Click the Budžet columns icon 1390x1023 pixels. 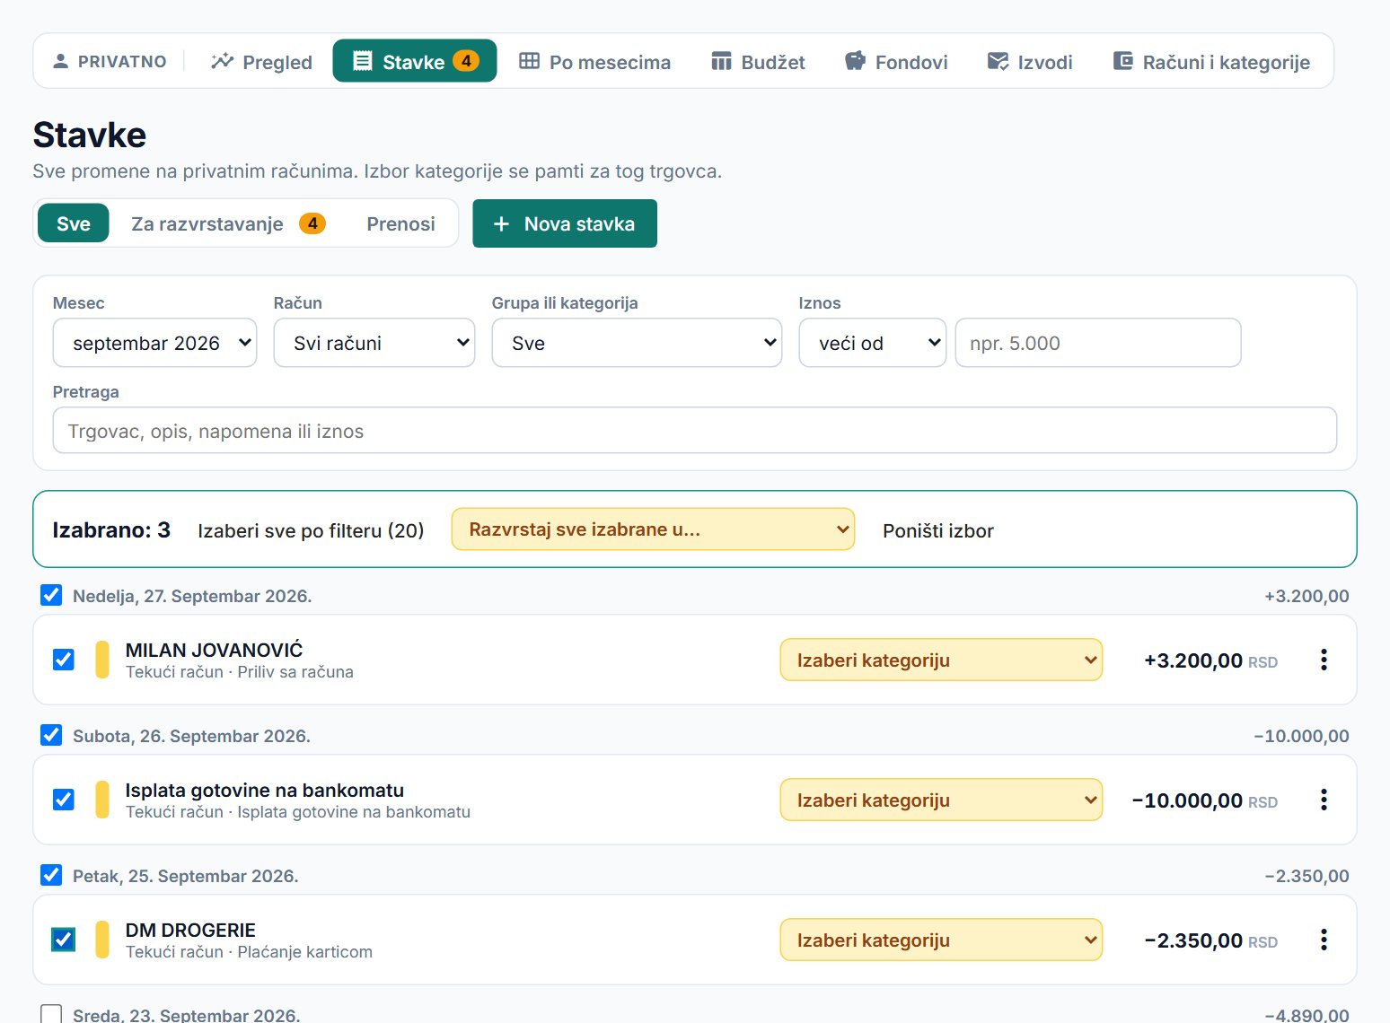click(x=721, y=61)
